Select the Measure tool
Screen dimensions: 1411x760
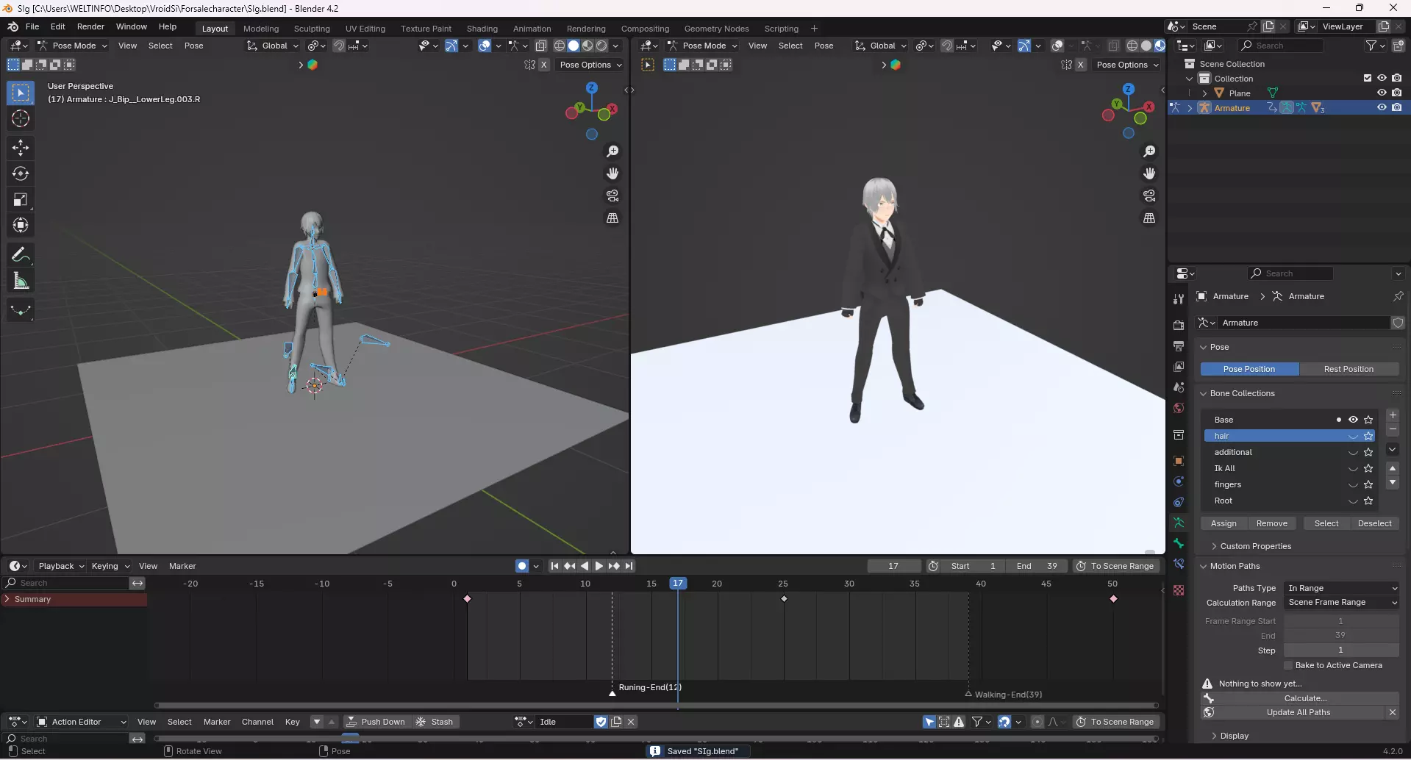[21, 281]
